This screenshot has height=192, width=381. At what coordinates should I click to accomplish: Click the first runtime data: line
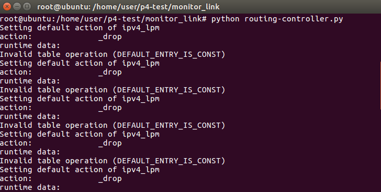(x=30, y=45)
